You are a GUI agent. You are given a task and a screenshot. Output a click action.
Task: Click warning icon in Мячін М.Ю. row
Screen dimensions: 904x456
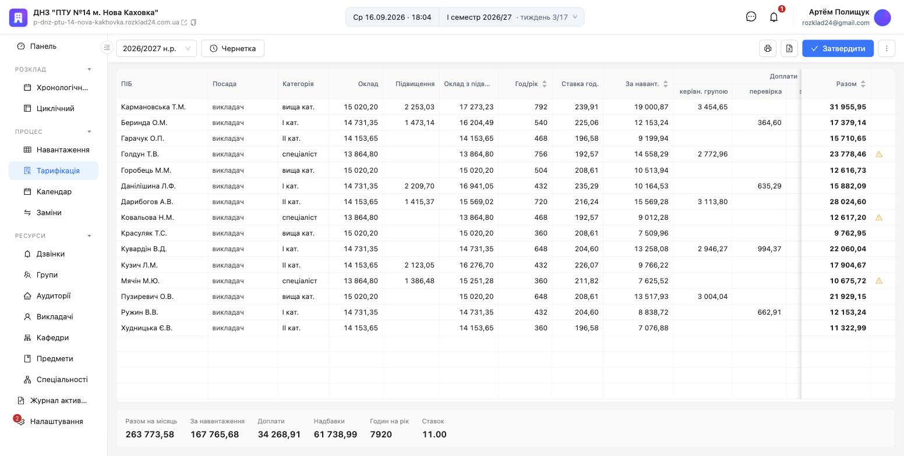[x=879, y=280]
